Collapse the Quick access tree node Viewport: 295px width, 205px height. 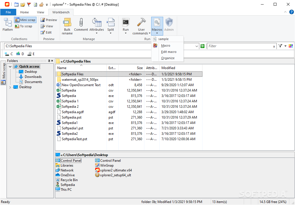pos(10,67)
